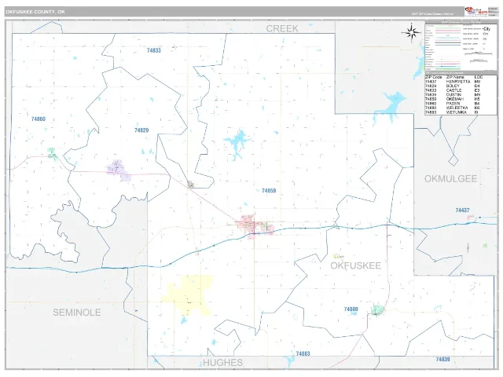
Task: Click CASTLE in the ZIP index table
Action: [x=453, y=90]
